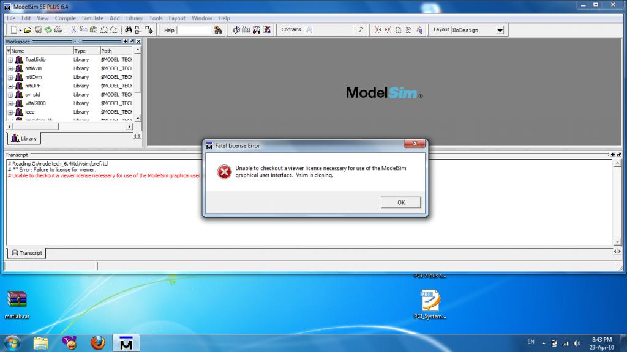Image resolution: width=627 pixels, height=352 pixels.
Task: Click the New file toolbar icon
Action: [14, 30]
